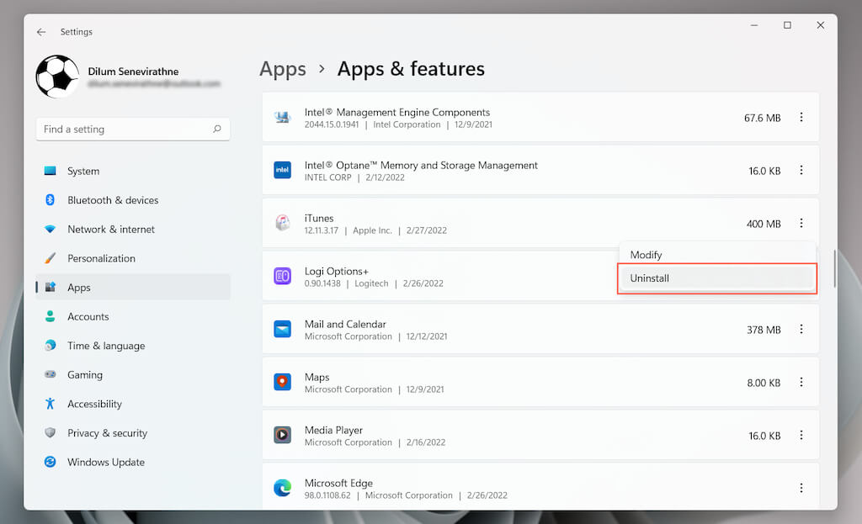This screenshot has width=862, height=524.
Task: Click the app list vertical scrollbar
Action: [x=834, y=269]
